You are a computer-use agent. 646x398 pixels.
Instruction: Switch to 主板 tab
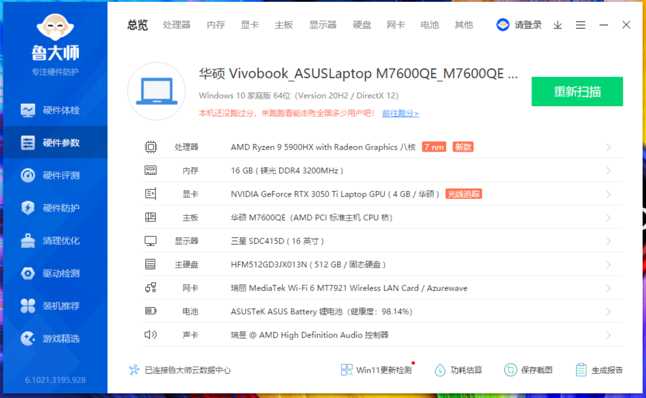coord(284,25)
